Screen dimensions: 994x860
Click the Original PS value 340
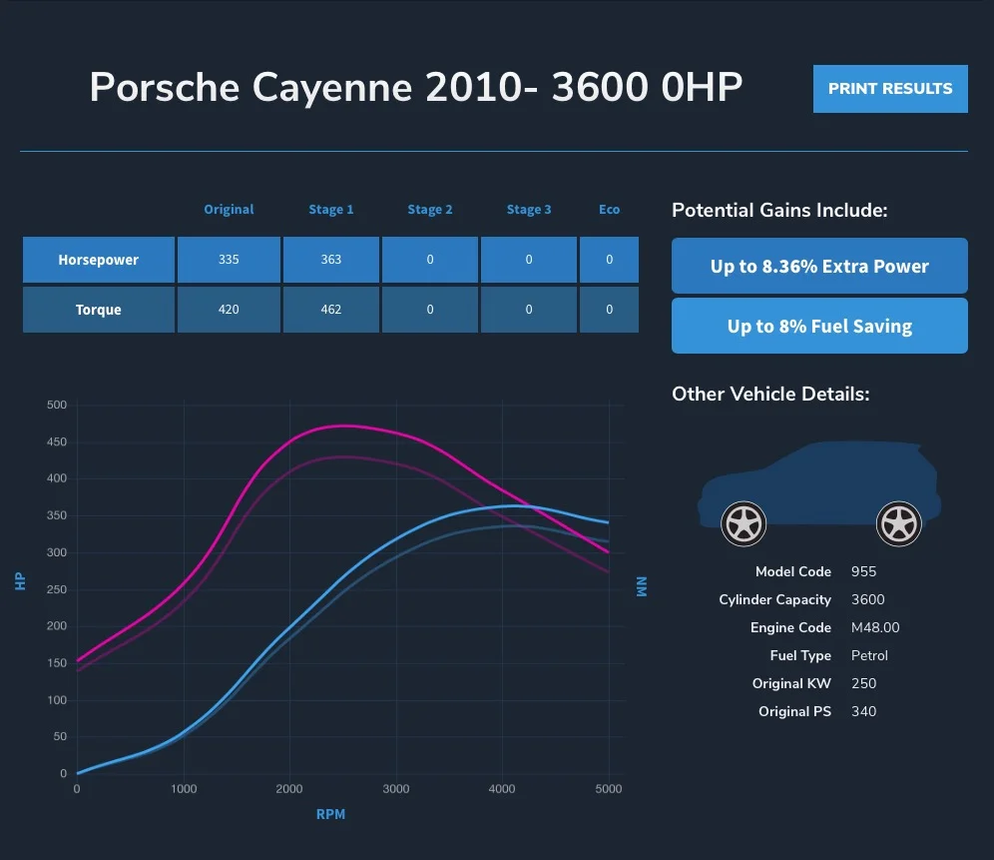coord(863,711)
